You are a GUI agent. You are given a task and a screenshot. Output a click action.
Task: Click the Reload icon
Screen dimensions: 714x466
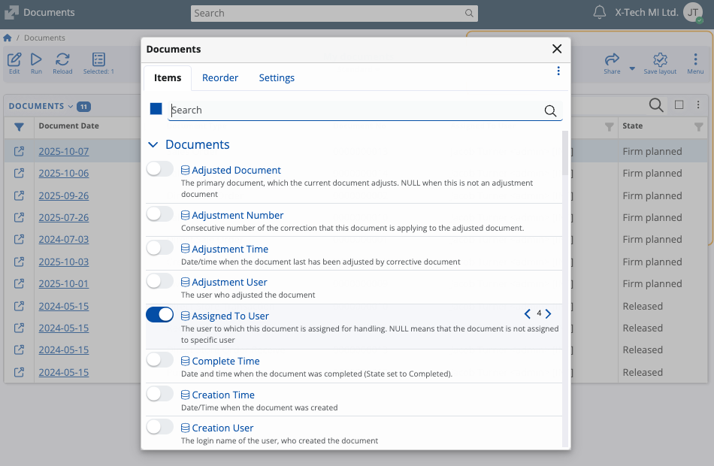tap(62, 60)
